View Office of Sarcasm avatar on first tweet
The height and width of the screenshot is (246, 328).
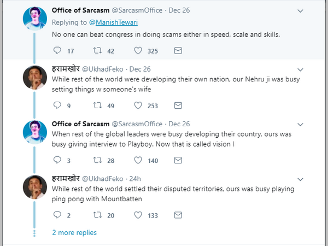click(x=34, y=19)
